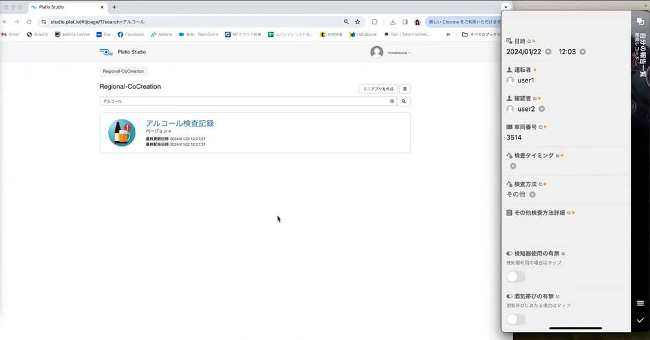Toggle the 検知器使用の有無 switch
Screen dimensions: 650x340
coord(516,277)
